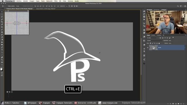Open the Move tool preset picker arrow
Screen dimensions: 187x105
coord(5,6)
